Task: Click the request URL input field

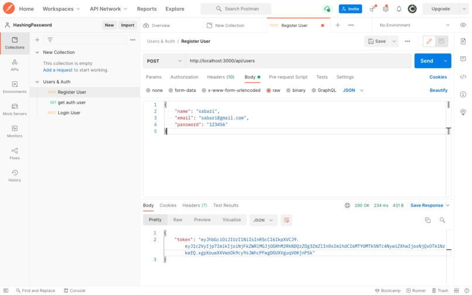Action: [298, 61]
